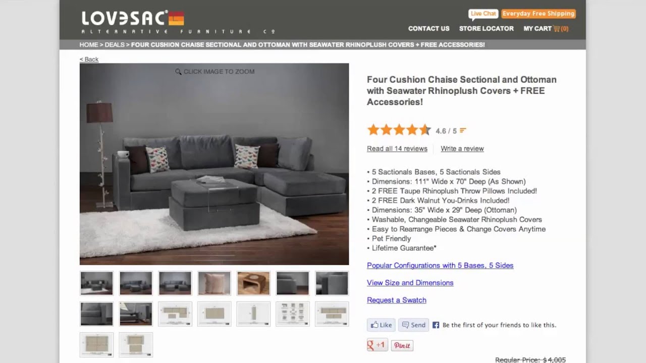Click Write a review link
The height and width of the screenshot is (363, 646).
[x=462, y=149]
